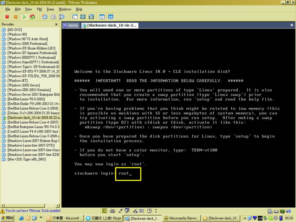Open the Team menu
This screenshot has height=222, width=296.
pos(50,9)
